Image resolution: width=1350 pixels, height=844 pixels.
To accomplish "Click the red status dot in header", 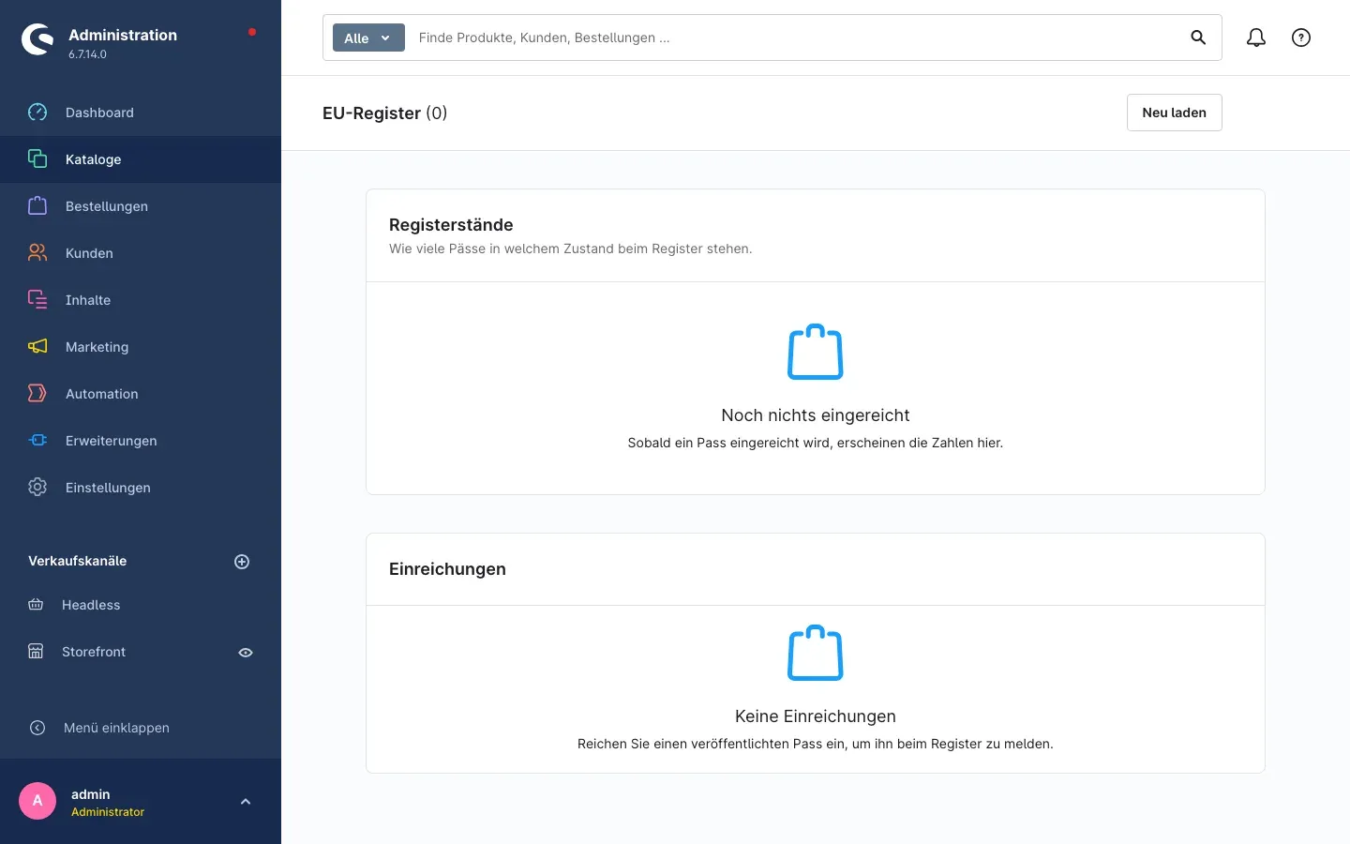I will tap(252, 32).
